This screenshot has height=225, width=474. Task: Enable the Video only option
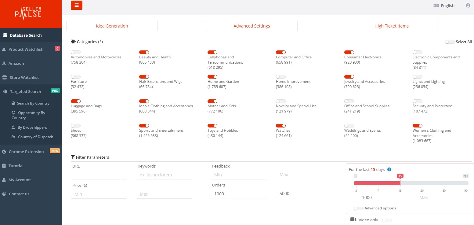pos(387,220)
